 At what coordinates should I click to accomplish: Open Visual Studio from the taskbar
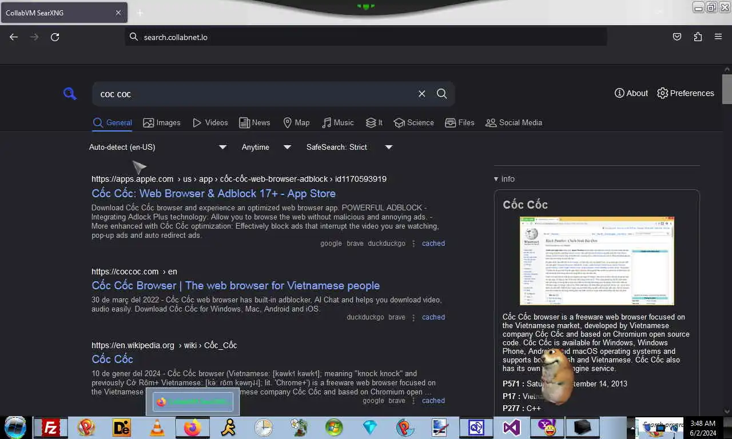512,428
